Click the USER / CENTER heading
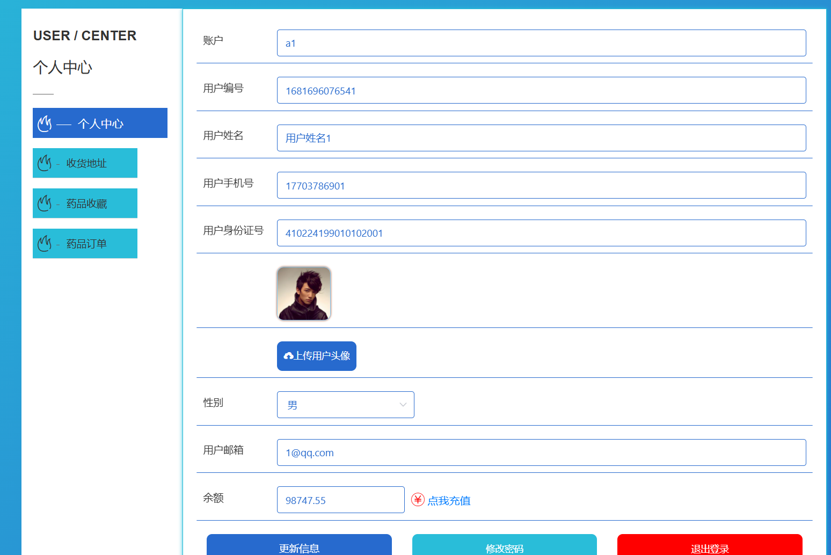Image resolution: width=831 pixels, height=555 pixels. pos(85,35)
